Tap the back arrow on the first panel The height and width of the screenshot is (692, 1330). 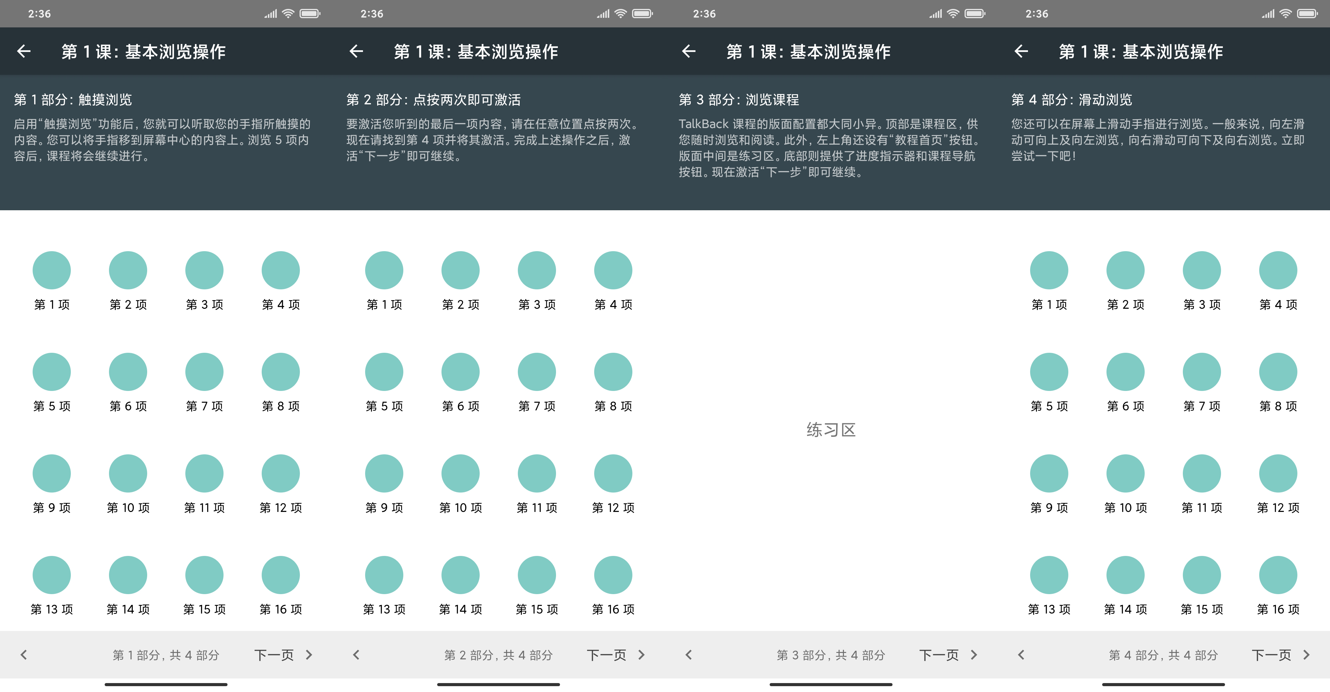pyautogui.click(x=24, y=51)
